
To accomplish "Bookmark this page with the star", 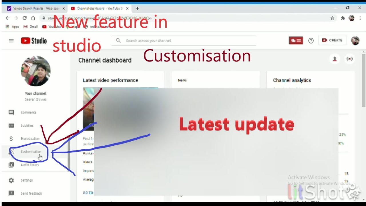I will coord(332,18).
